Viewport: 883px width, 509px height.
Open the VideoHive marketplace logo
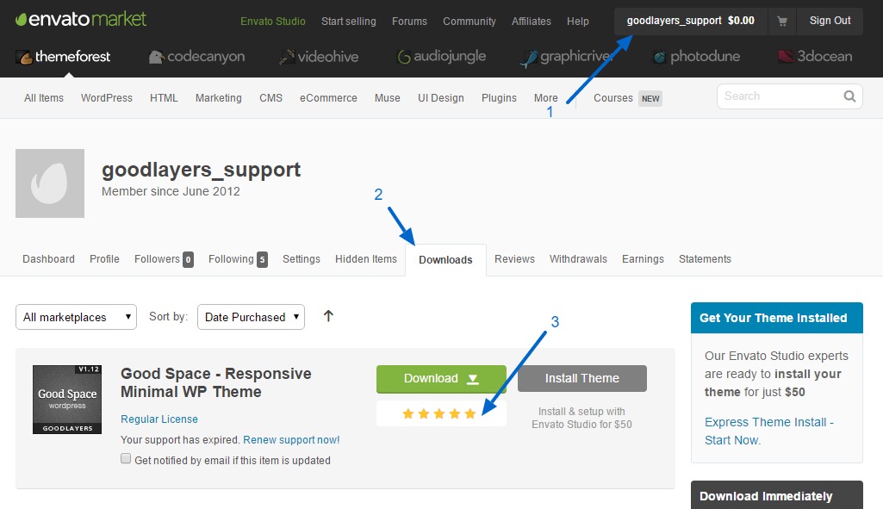[319, 57]
